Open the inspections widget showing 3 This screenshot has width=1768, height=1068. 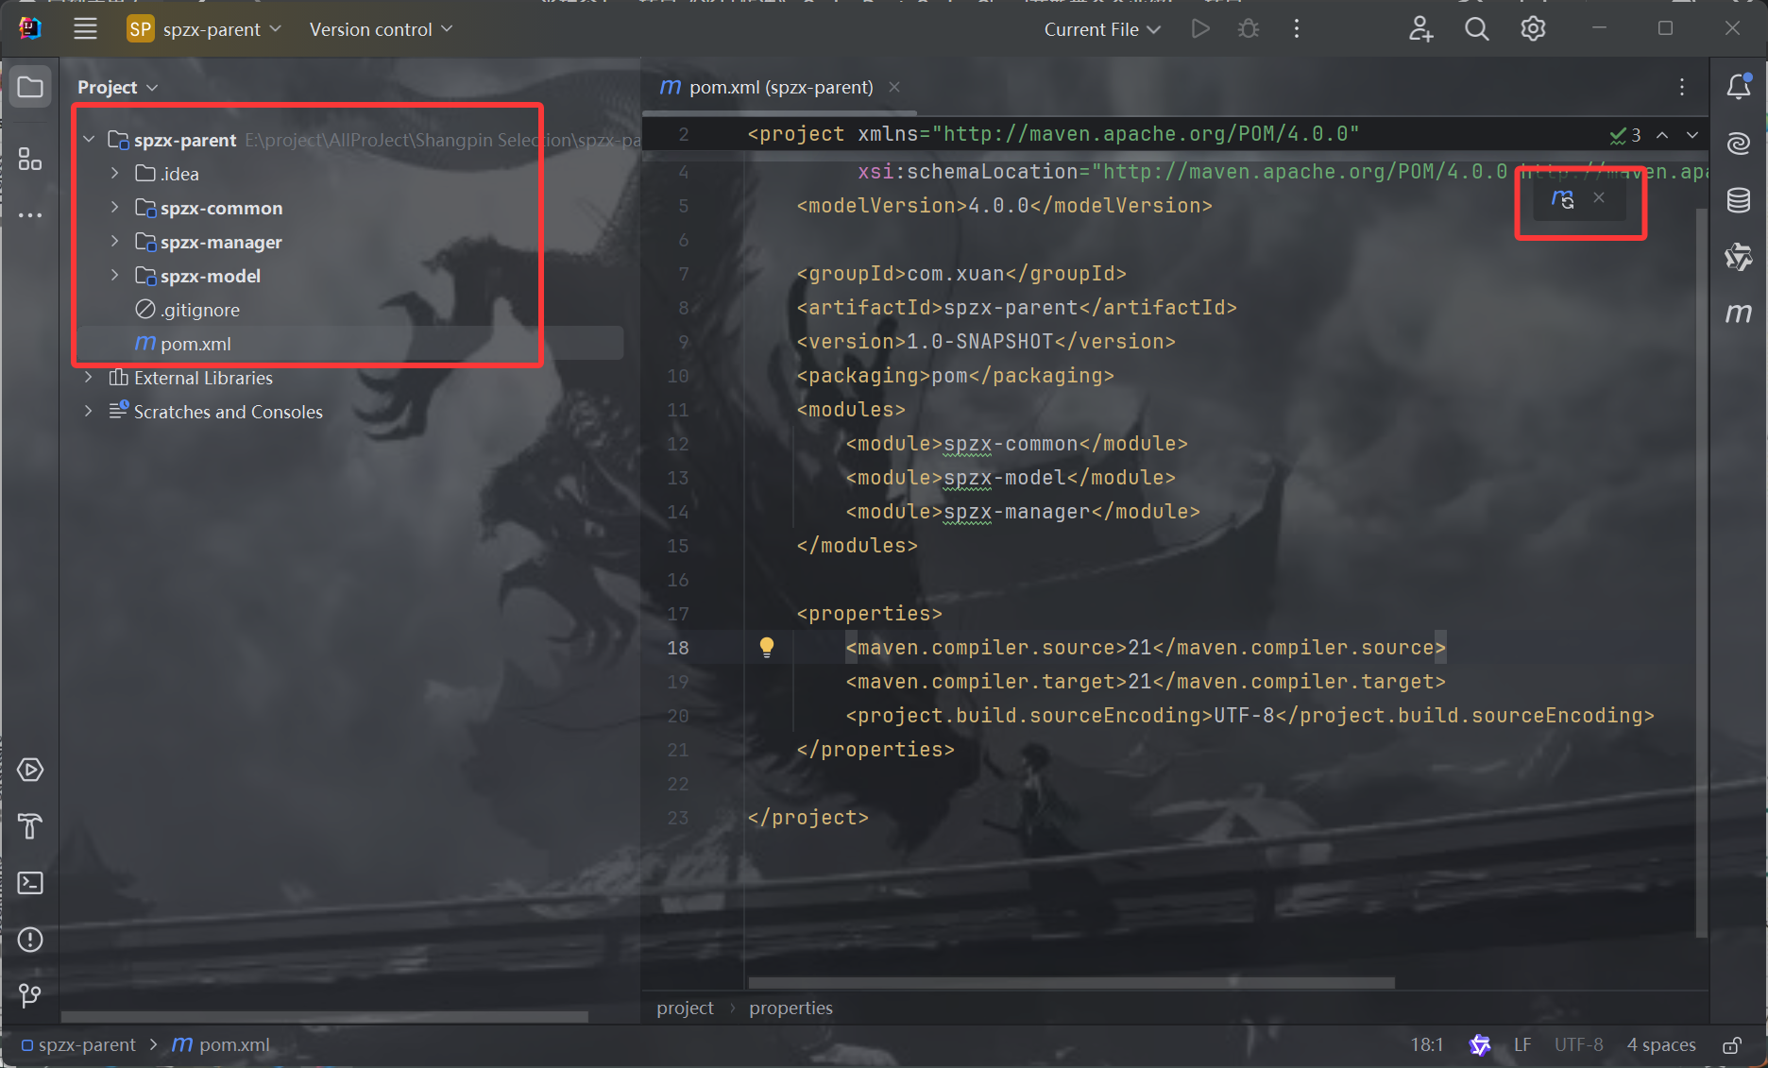(x=1625, y=135)
